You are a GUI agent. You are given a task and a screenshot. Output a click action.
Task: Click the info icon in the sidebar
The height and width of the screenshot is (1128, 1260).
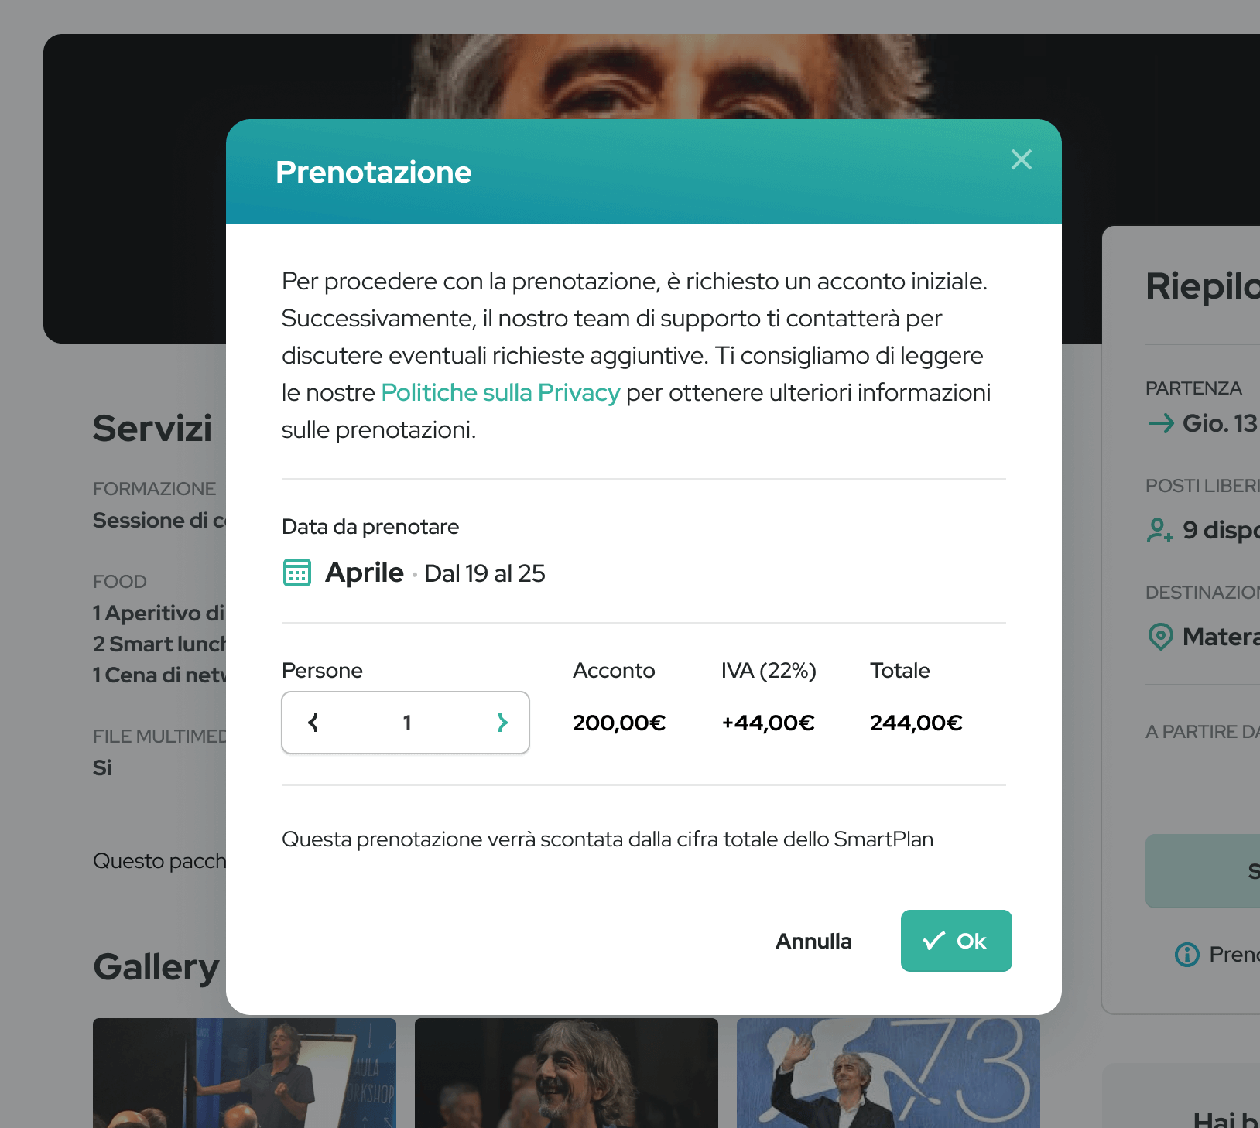point(1186,955)
